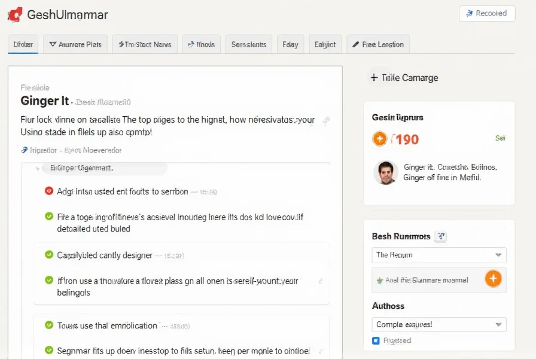The height and width of the screenshot is (359, 536).
Task: Click the orange plus badge beside the 190 counter
Action: pyautogui.click(x=379, y=138)
